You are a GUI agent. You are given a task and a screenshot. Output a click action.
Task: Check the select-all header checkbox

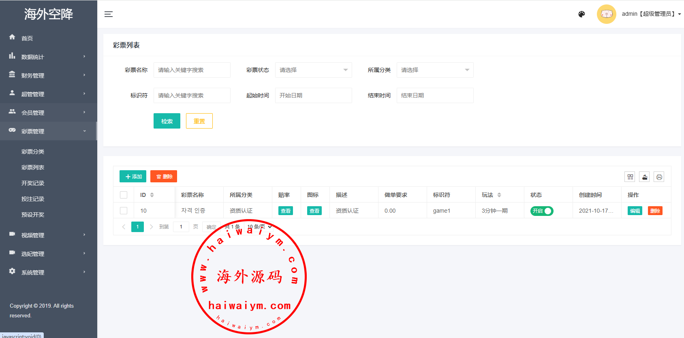coord(124,195)
